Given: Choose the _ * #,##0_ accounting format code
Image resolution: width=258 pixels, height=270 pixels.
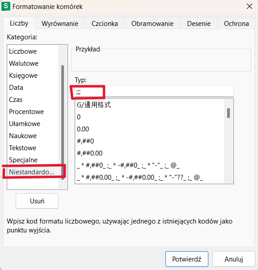Looking at the screenshot, I should (x=149, y=165).
